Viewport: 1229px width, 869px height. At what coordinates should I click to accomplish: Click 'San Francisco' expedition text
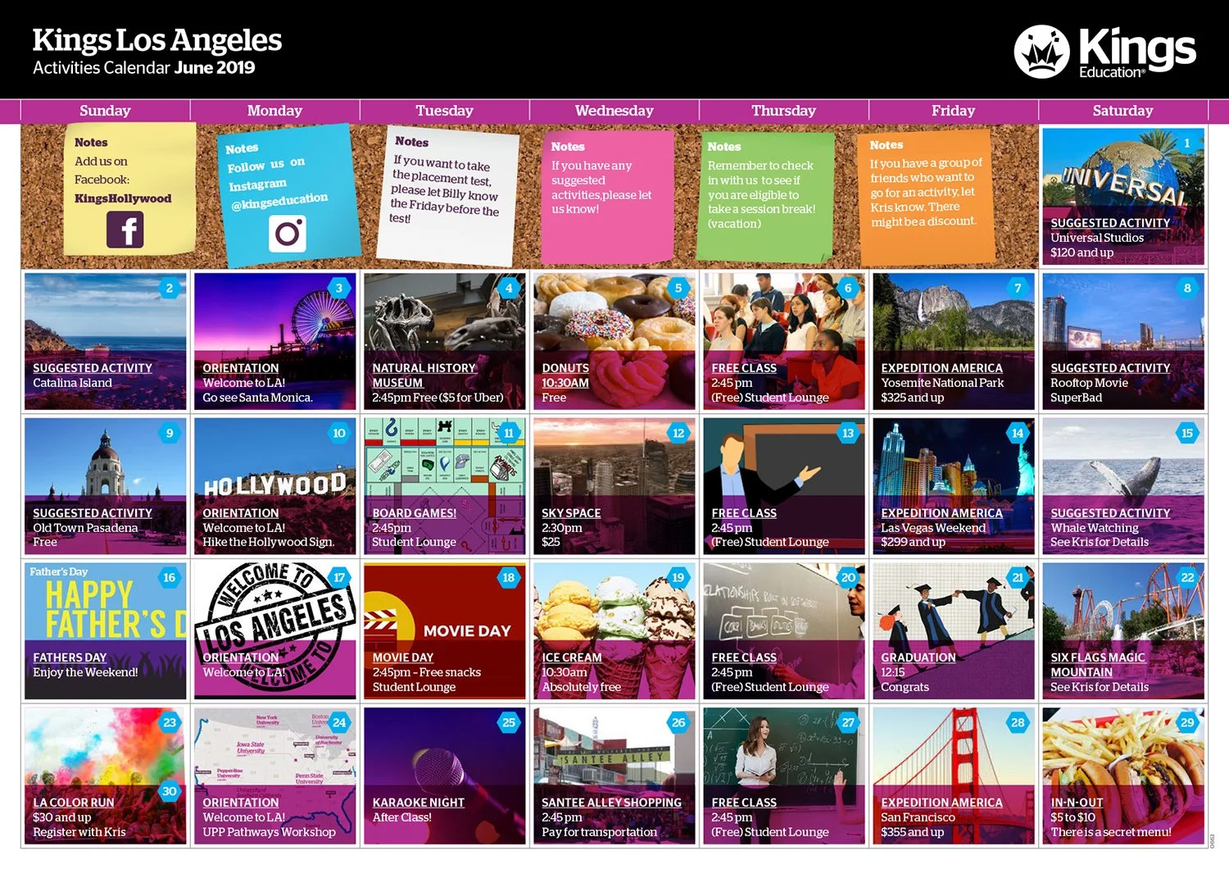(918, 817)
